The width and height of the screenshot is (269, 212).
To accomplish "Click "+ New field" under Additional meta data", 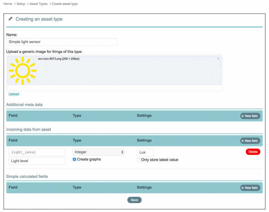I will (250, 116).
